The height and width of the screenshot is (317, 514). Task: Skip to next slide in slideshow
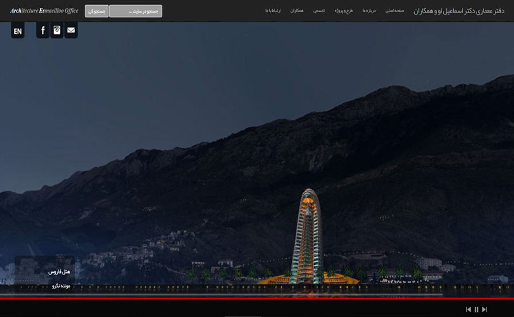(485, 310)
